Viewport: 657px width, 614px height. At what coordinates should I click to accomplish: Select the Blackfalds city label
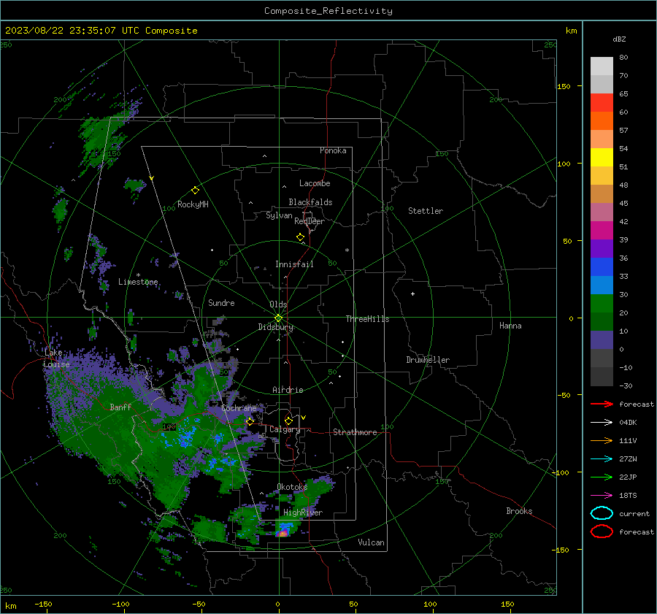point(310,202)
